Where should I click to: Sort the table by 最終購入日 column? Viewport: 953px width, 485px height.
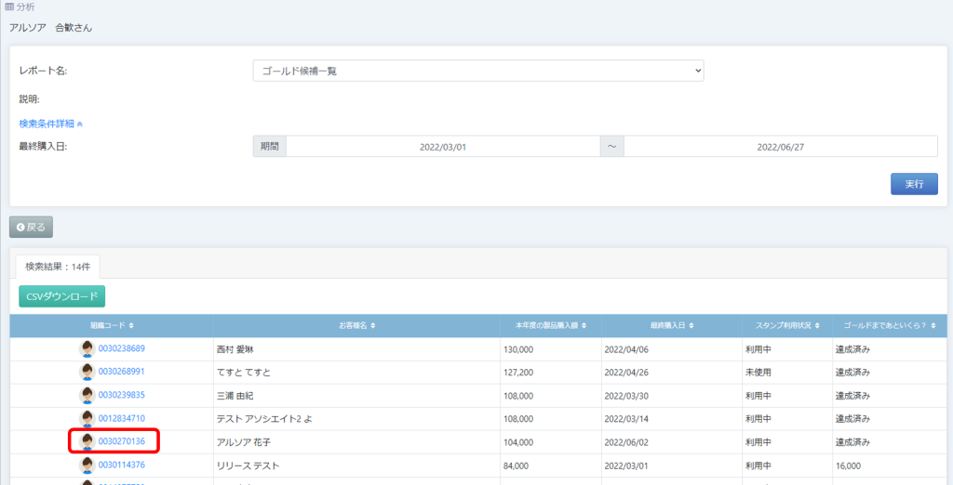[x=670, y=326]
